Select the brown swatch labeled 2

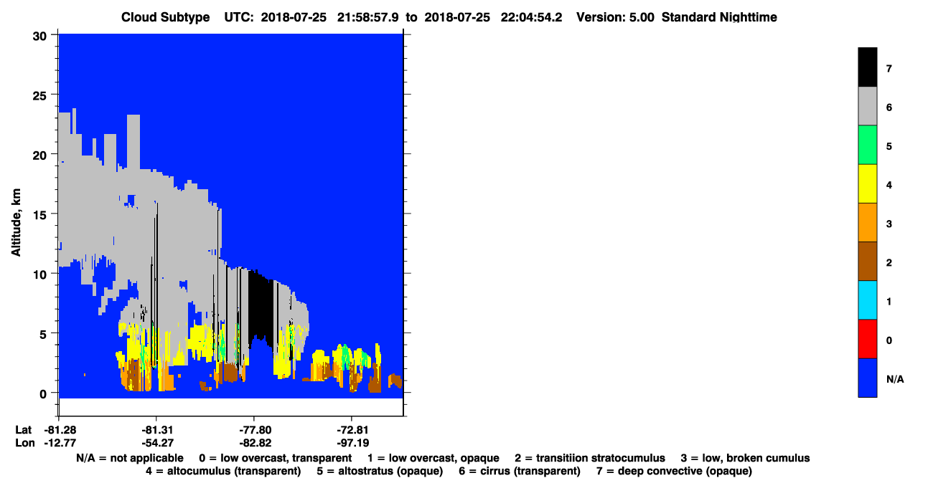(x=867, y=261)
